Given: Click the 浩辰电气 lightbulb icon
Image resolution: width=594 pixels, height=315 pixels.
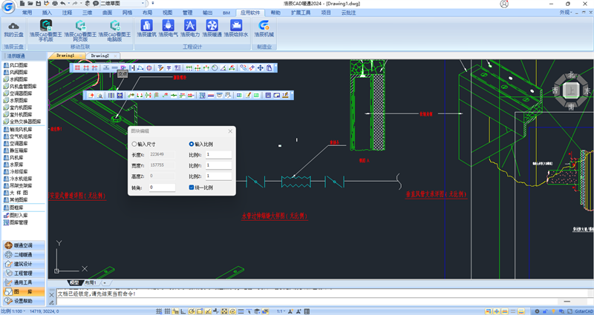Looking at the screenshot, I should pyautogui.click(x=168, y=28).
